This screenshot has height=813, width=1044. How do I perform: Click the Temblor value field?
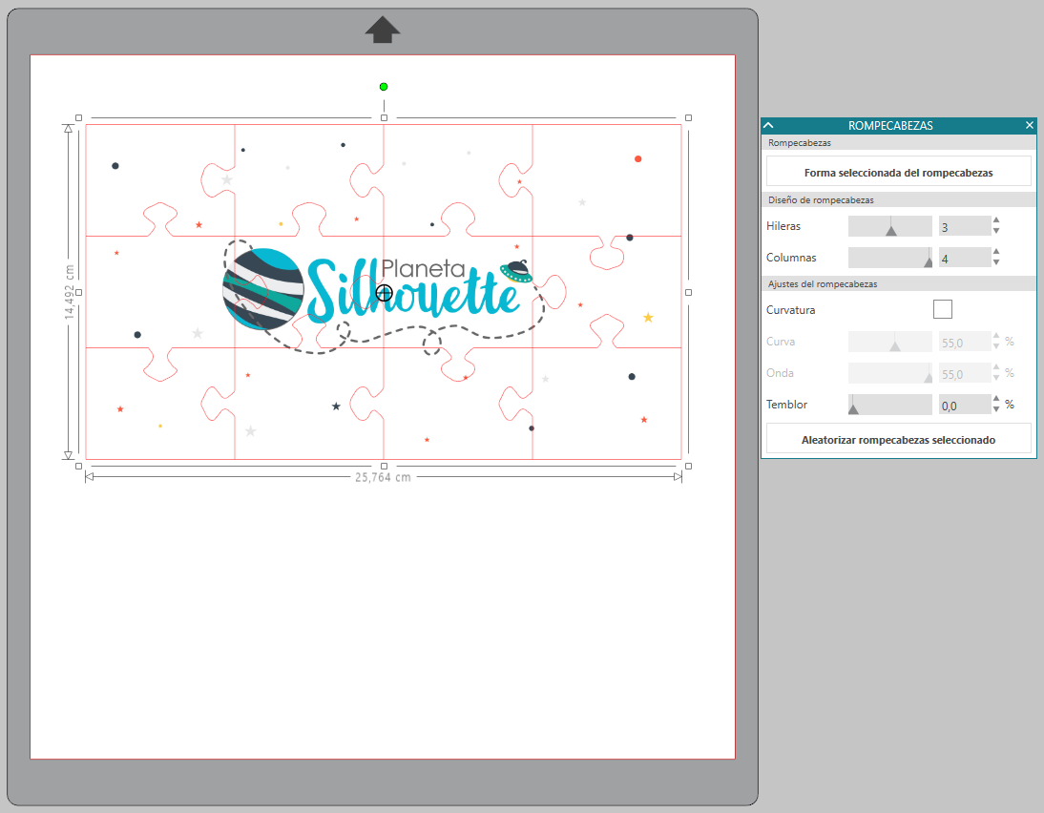pyautogui.click(x=964, y=405)
